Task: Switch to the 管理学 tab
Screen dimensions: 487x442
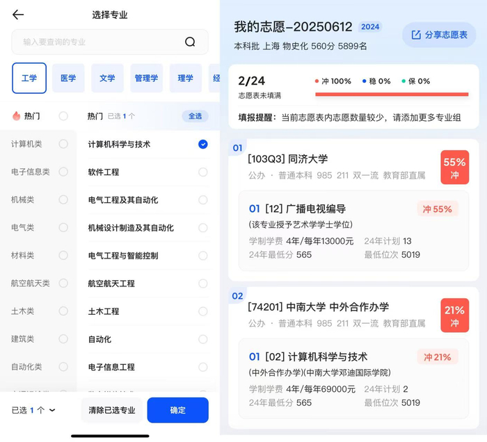Action: click(x=146, y=78)
